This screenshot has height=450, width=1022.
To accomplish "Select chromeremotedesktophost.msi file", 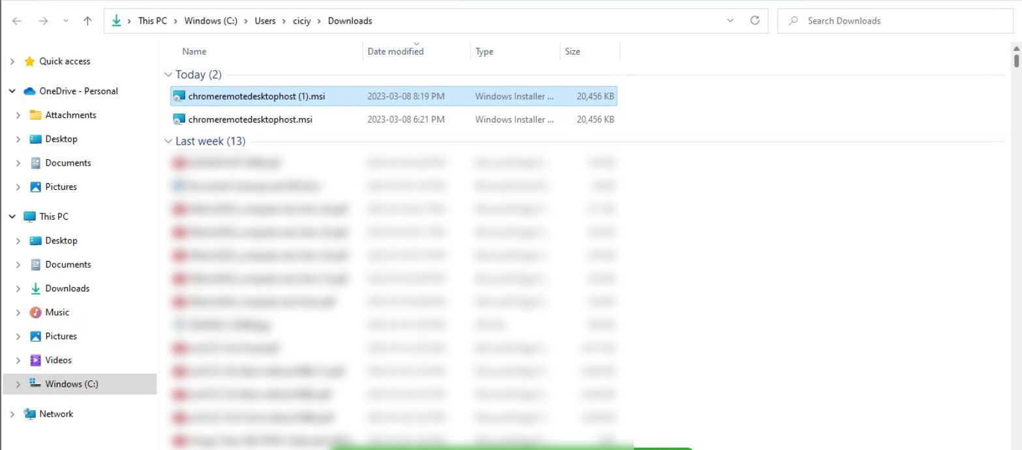I will pyautogui.click(x=250, y=119).
